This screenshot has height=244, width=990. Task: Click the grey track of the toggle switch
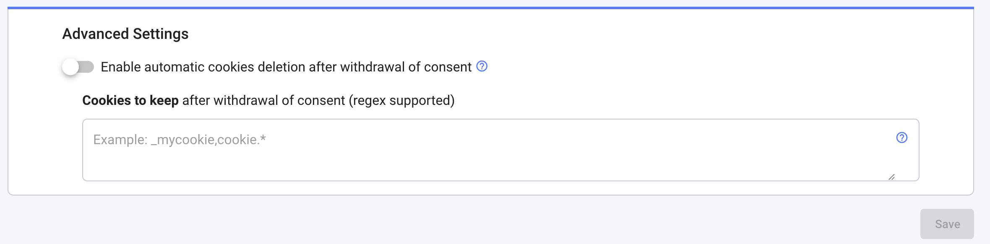tap(88, 67)
